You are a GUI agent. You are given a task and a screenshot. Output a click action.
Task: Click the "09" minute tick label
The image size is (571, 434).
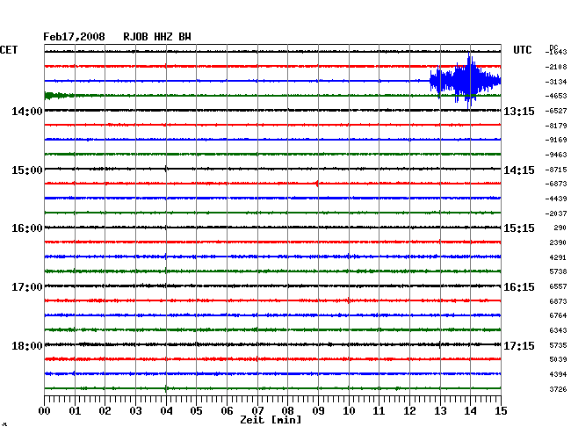[318, 411]
